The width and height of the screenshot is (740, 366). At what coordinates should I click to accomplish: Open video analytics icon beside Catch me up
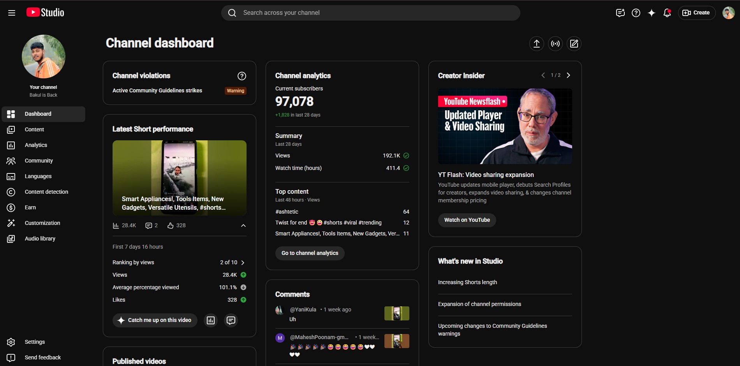211,320
